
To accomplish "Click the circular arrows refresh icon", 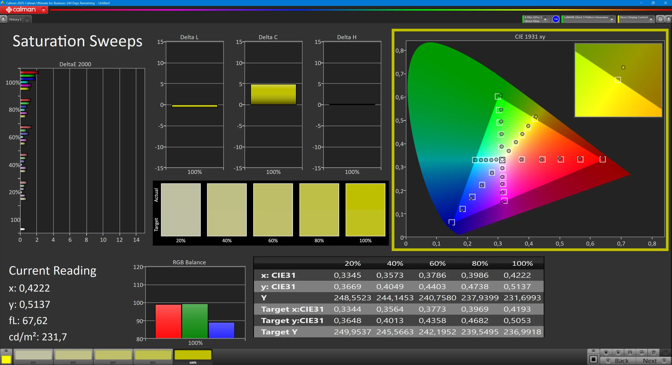I will [x=654, y=353].
